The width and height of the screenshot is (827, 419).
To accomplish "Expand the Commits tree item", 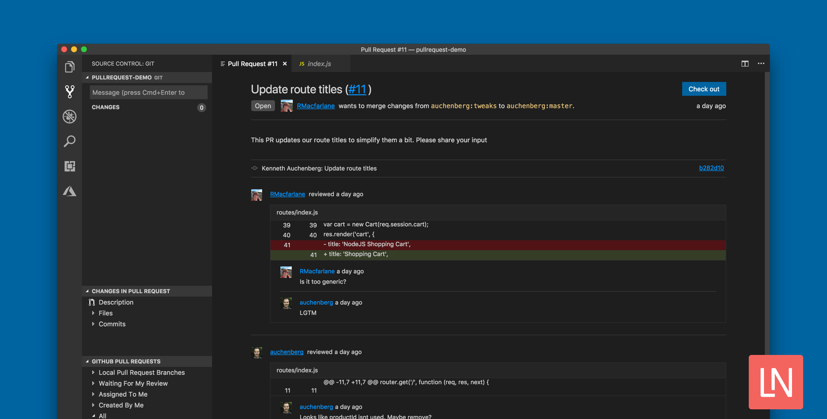I will (x=94, y=323).
